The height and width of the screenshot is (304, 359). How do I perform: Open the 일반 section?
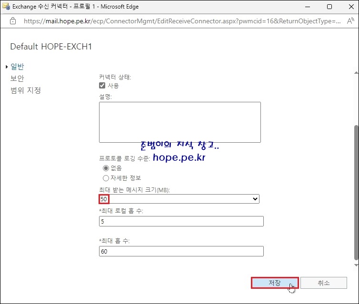(17, 67)
